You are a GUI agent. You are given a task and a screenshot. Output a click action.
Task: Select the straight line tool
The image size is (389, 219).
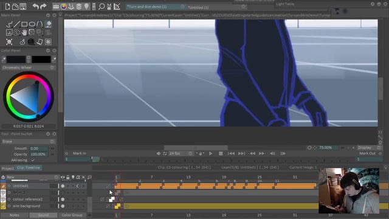click(x=16, y=24)
